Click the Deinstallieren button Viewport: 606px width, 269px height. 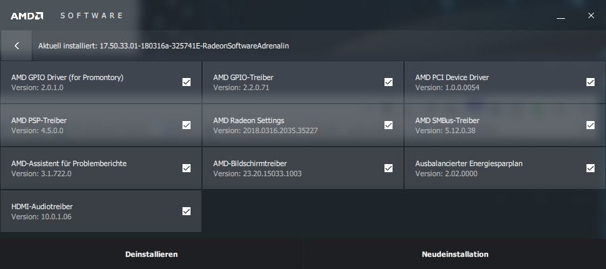click(x=151, y=254)
